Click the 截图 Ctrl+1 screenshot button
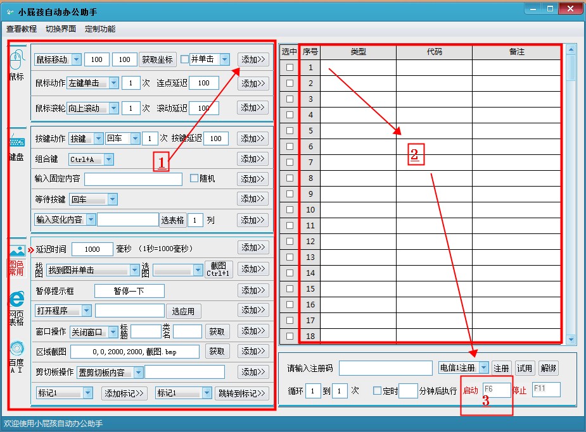Screen dimensions: 586x432 click(x=219, y=269)
